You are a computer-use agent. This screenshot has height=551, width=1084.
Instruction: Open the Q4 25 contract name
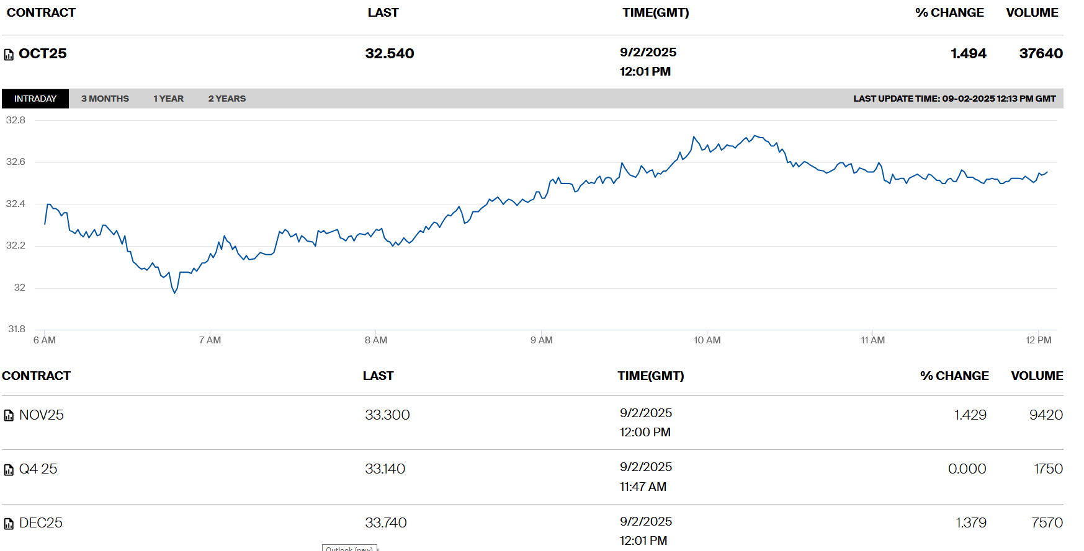point(38,469)
